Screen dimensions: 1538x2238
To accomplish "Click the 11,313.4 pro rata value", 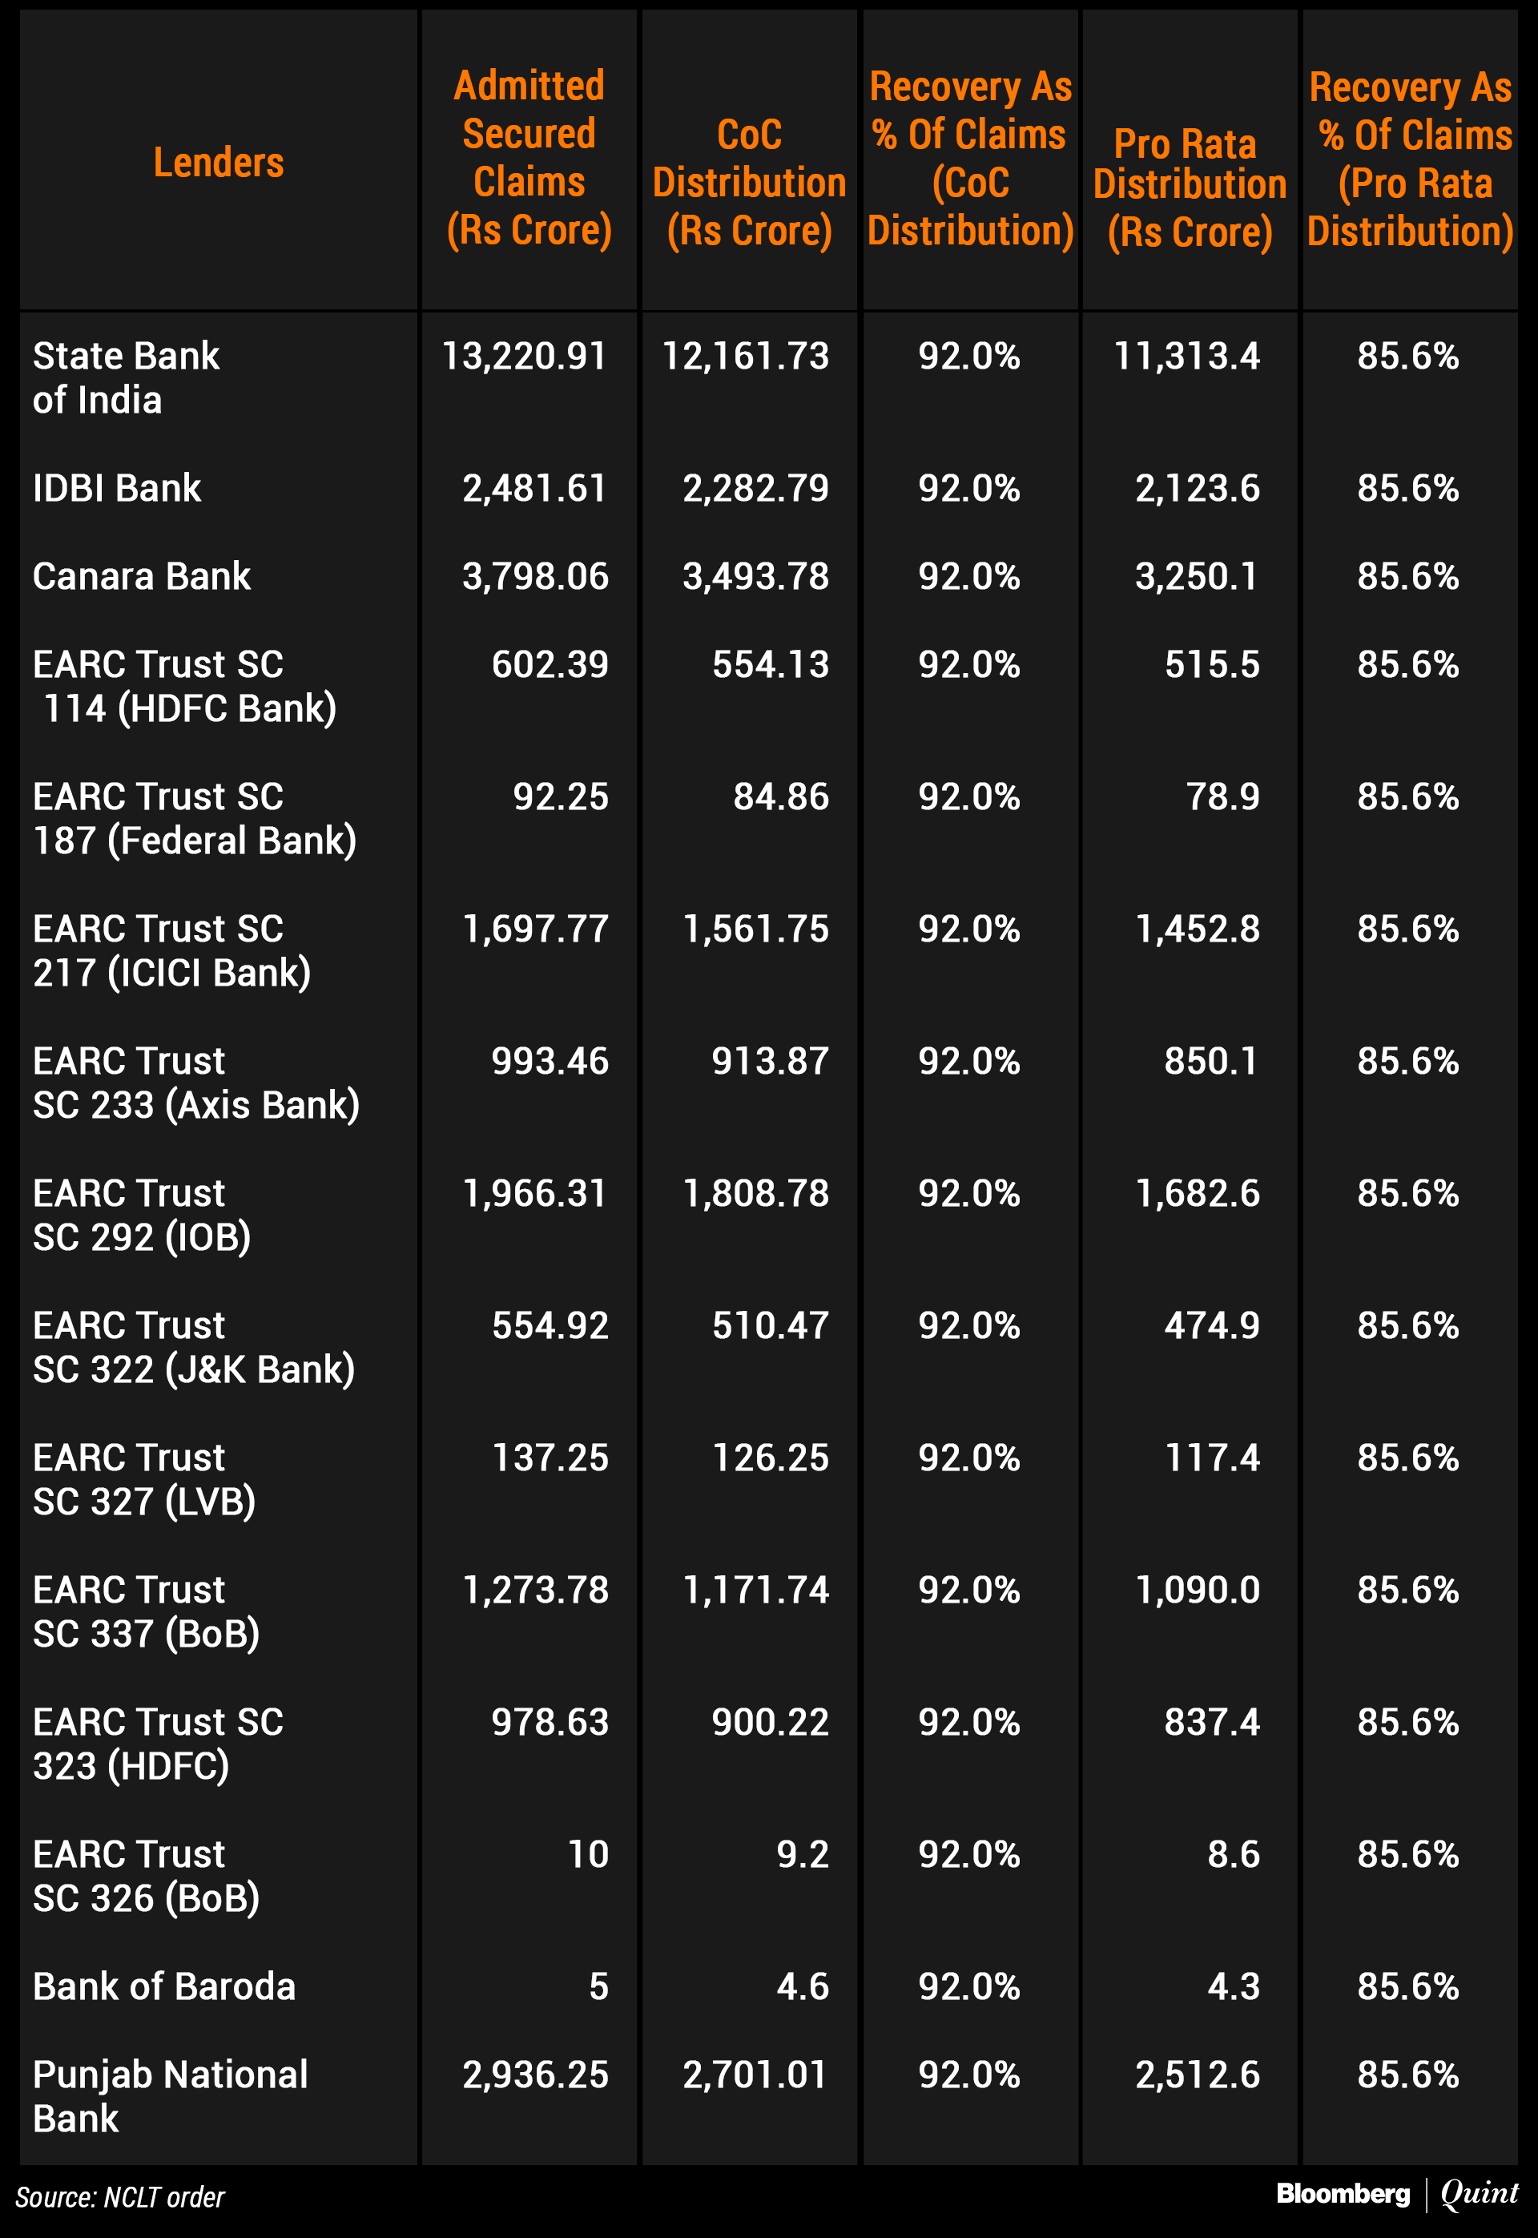I will [x=1186, y=357].
